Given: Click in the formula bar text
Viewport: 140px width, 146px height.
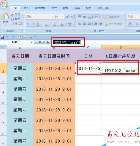Looking at the screenshot, I should coord(67,42).
